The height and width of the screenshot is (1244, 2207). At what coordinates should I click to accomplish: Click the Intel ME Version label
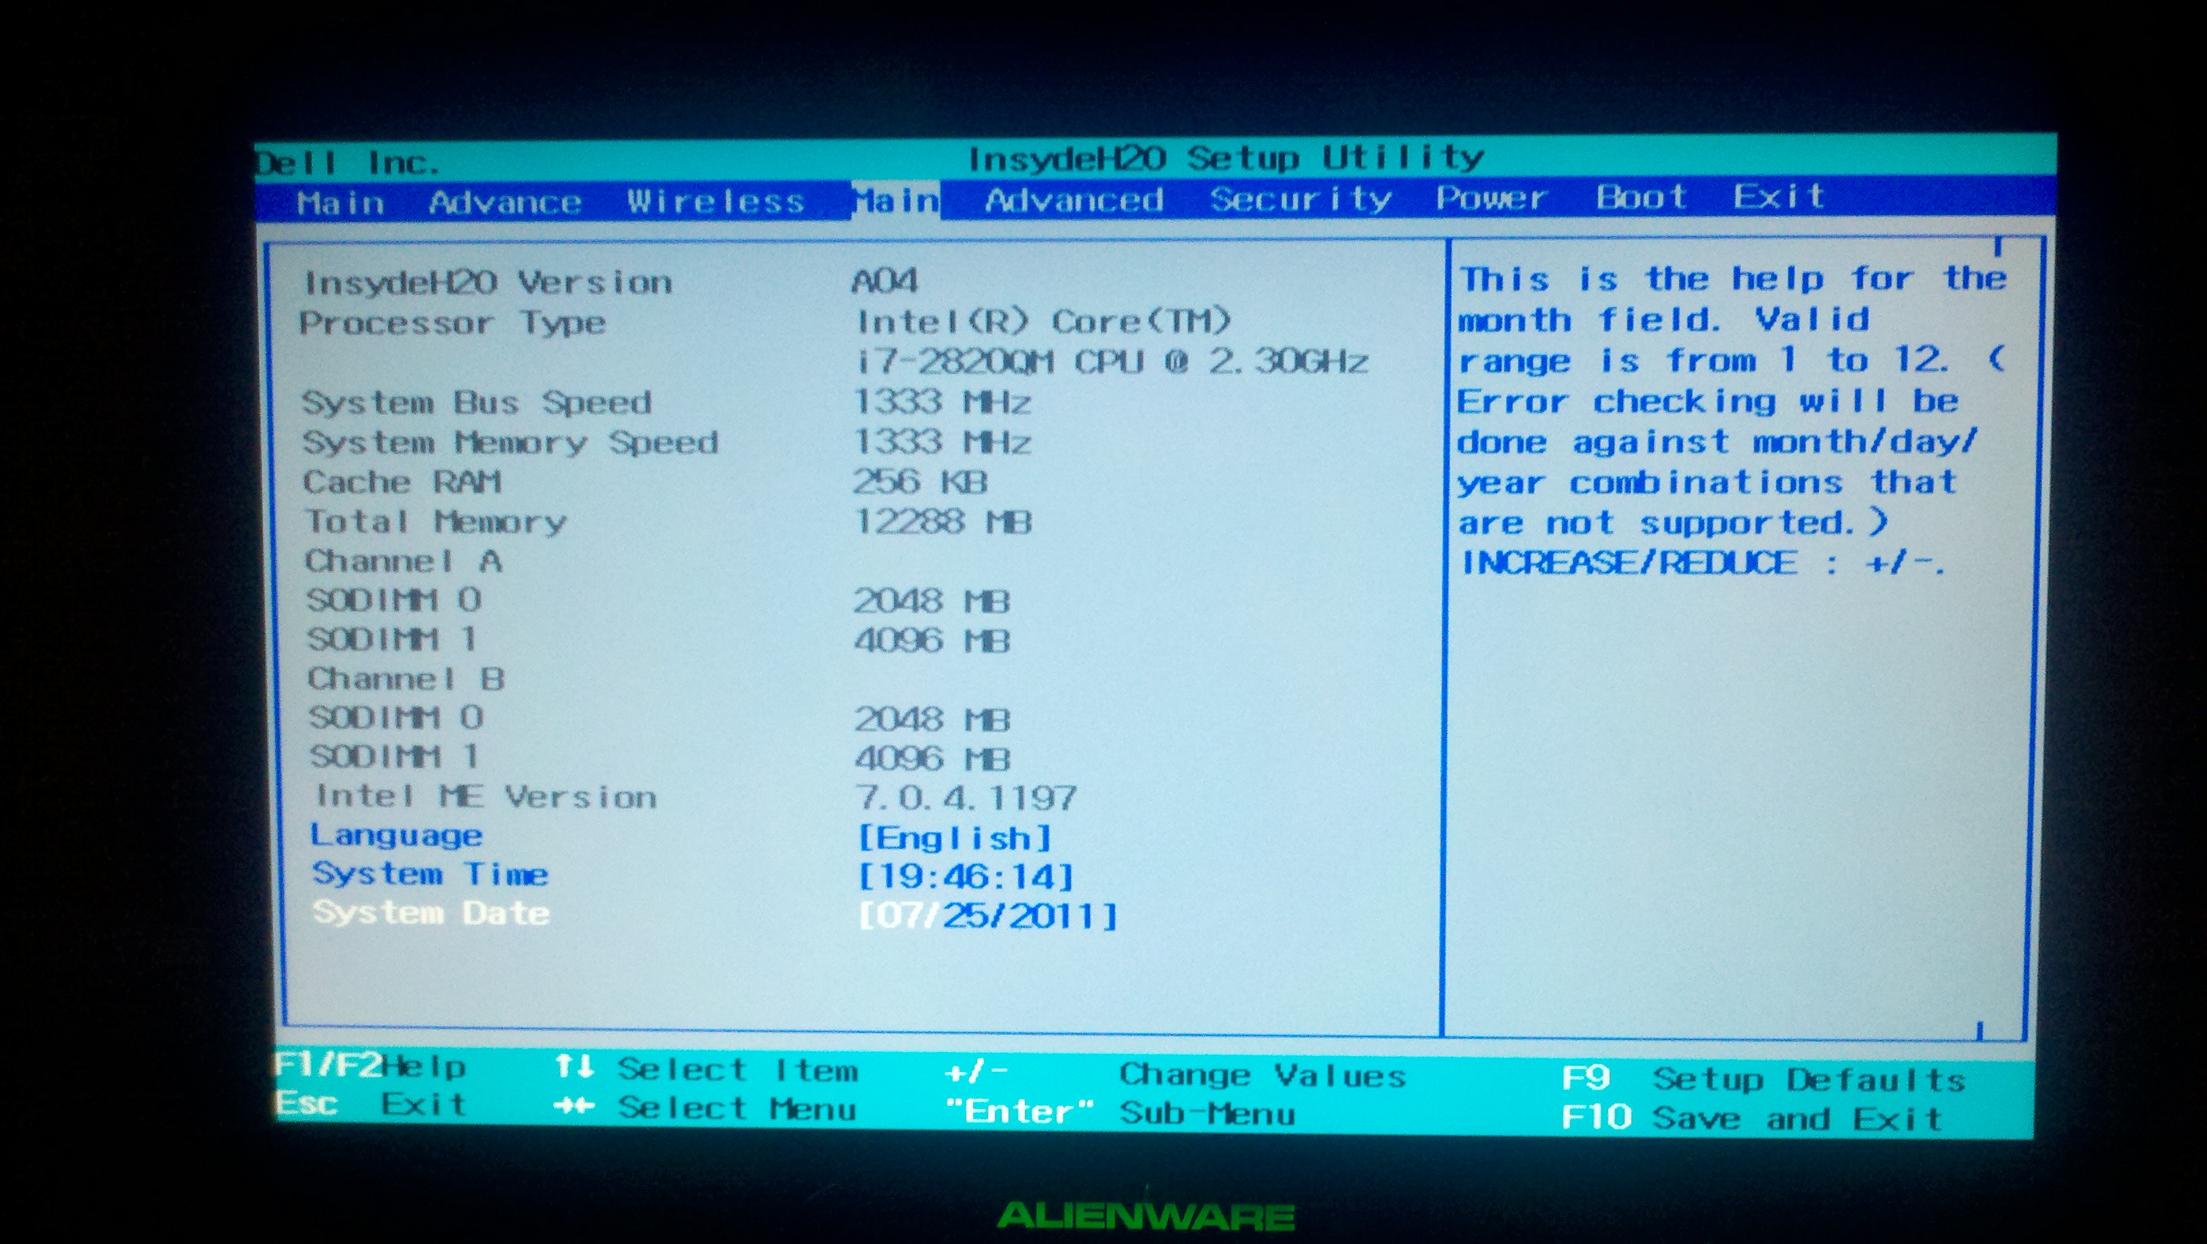pyautogui.click(x=485, y=798)
